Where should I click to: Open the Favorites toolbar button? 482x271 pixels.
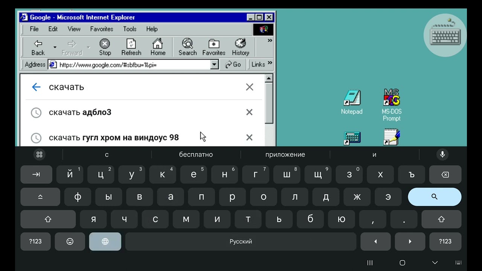[x=214, y=47]
